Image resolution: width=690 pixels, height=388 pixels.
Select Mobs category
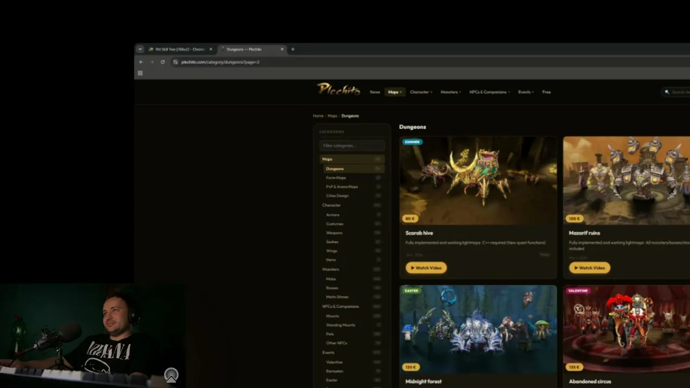(354, 279)
